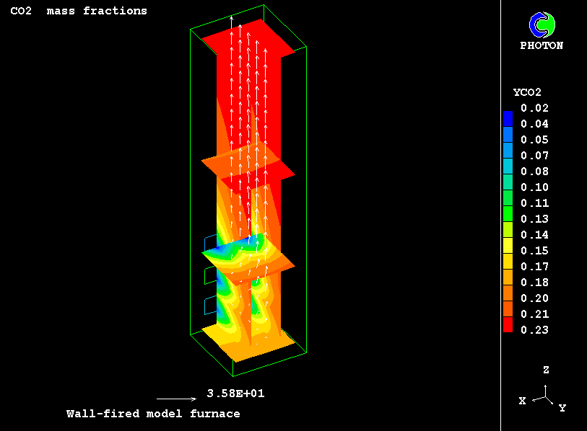Screen dimensions: 587x431
Task: Click the "CO2 mass fractions" title text
Action: click(79, 11)
